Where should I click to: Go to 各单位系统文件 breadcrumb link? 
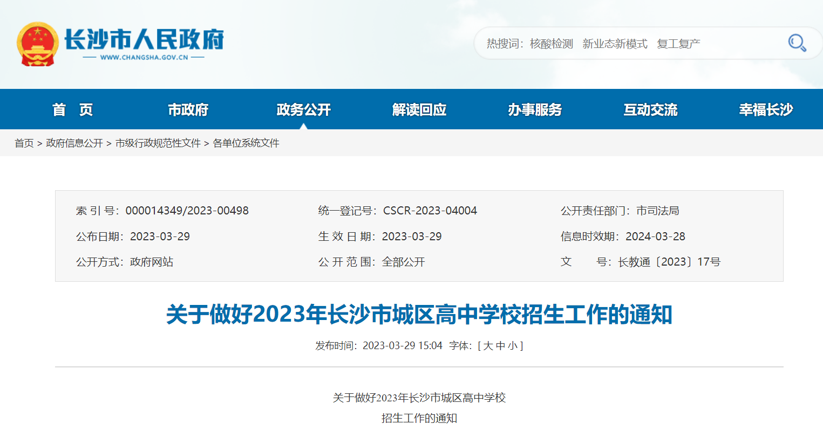[246, 143]
